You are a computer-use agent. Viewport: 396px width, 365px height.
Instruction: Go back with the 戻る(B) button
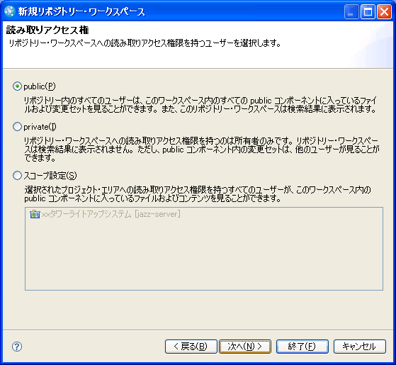(x=191, y=347)
